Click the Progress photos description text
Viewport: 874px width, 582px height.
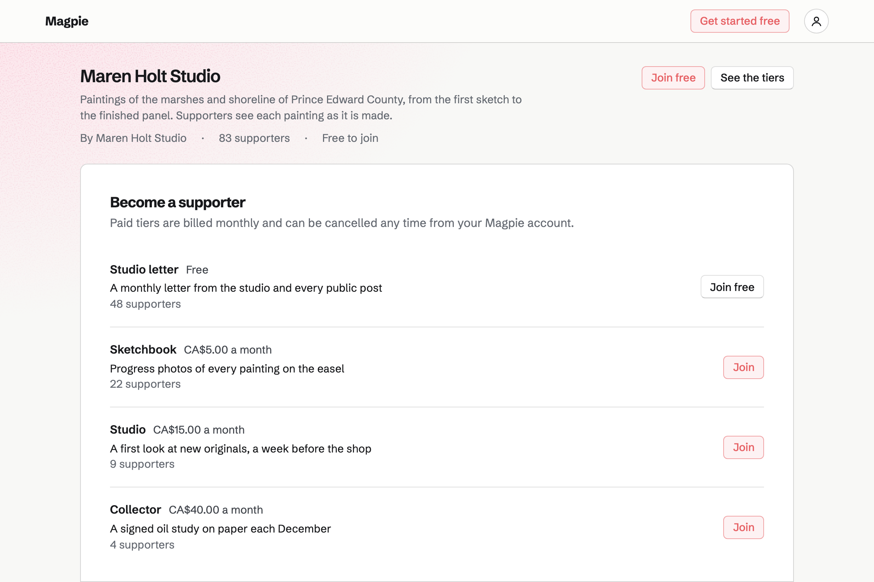227,368
